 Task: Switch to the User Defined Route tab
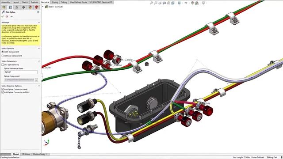click(x=79, y=2)
